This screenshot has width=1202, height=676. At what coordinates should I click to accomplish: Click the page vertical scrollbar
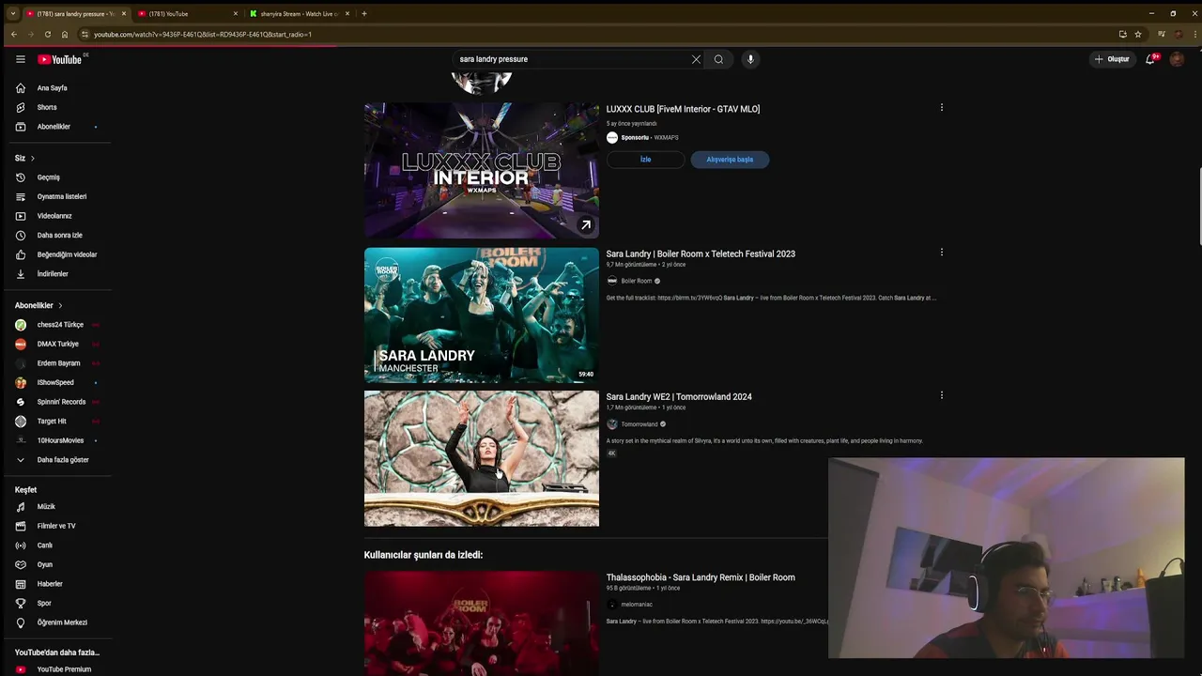coord(1198,207)
